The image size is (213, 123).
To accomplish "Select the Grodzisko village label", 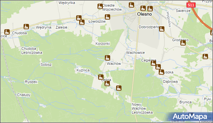I will [x=180, y=40].
